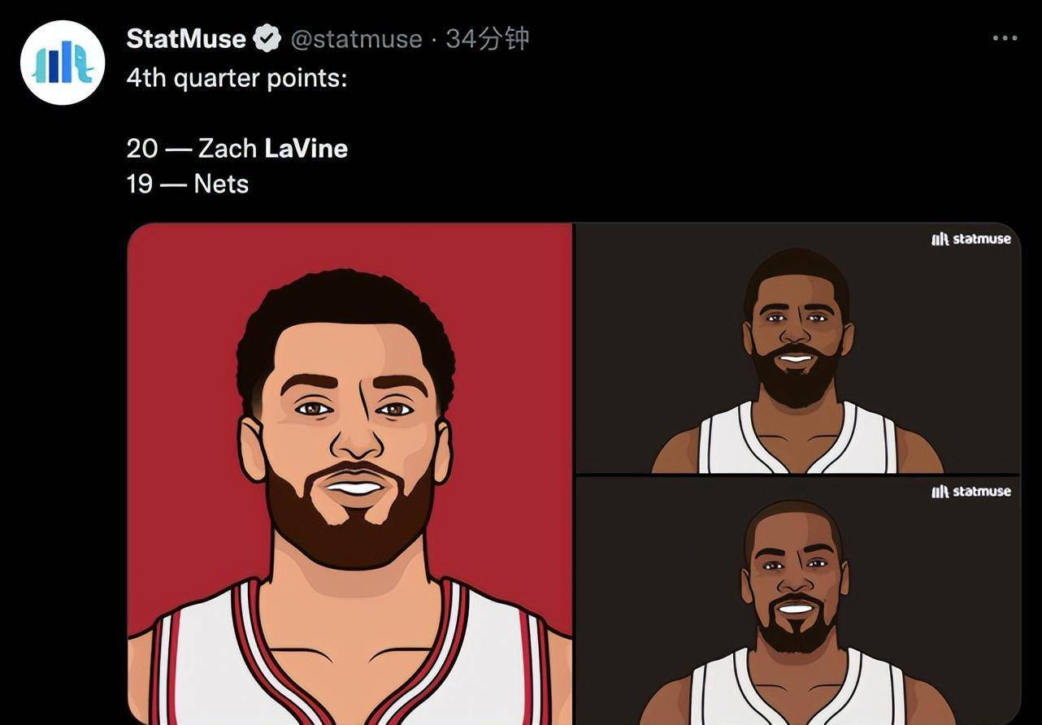Click the number 20 in the tweet

coord(142,149)
